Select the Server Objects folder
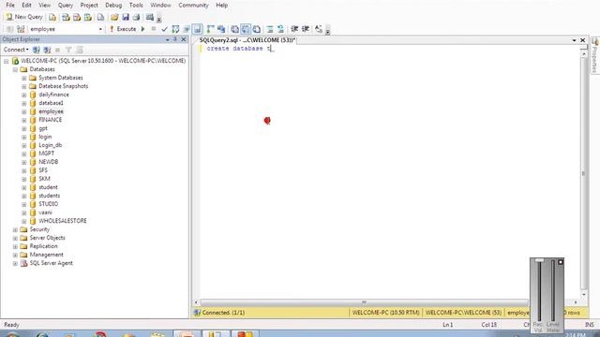This screenshot has height=337, width=600. [47, 238]
